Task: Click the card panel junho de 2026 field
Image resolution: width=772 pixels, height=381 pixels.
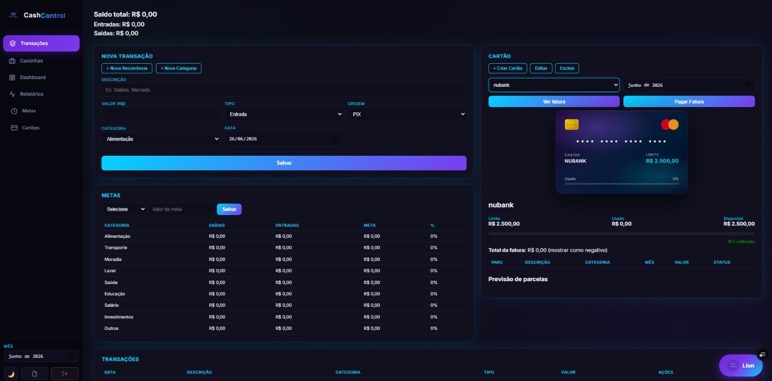Action: tap(689, 85)
